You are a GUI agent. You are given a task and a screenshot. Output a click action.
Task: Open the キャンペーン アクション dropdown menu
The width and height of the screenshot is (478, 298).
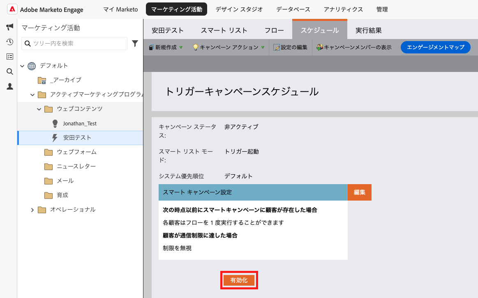pyautogui.click(x=229, y=47)
